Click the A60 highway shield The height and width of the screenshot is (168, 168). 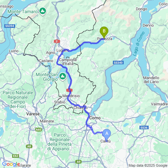point(38,130)
